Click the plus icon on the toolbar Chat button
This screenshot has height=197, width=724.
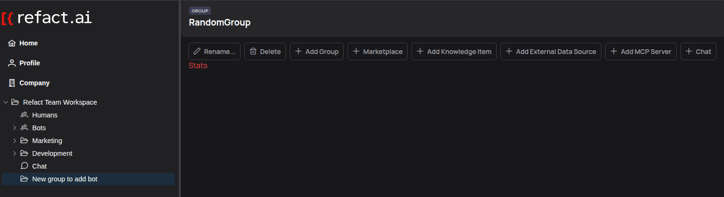(689, 52)
